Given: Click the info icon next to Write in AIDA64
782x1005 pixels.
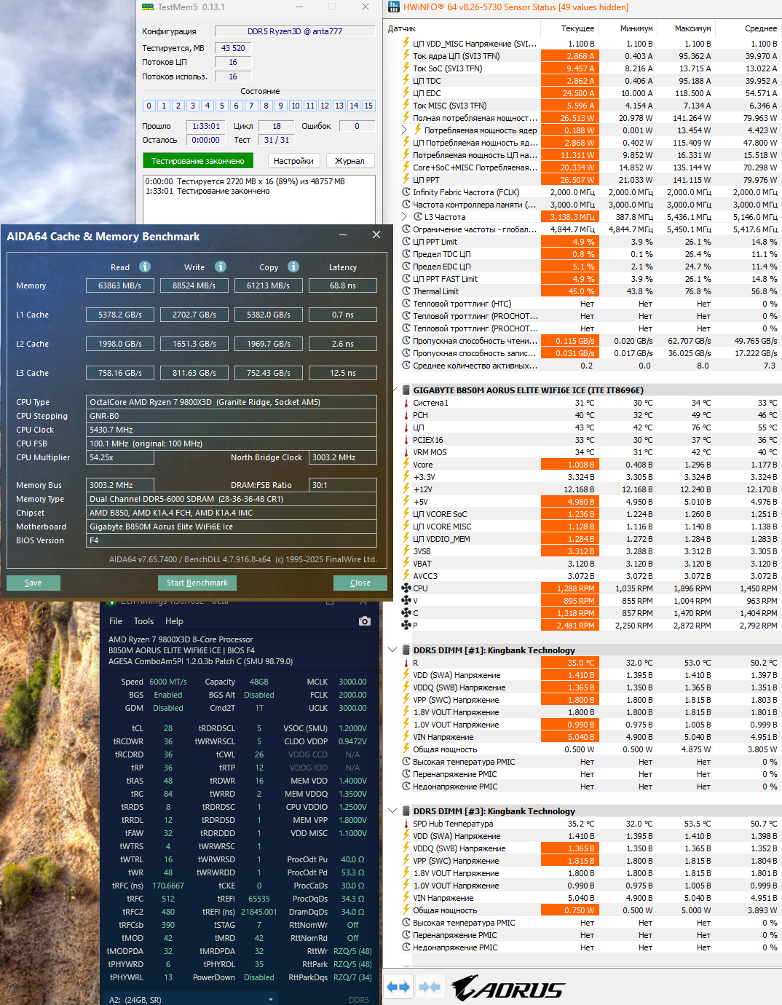Looking at the screenshot, I should (221, 267).
